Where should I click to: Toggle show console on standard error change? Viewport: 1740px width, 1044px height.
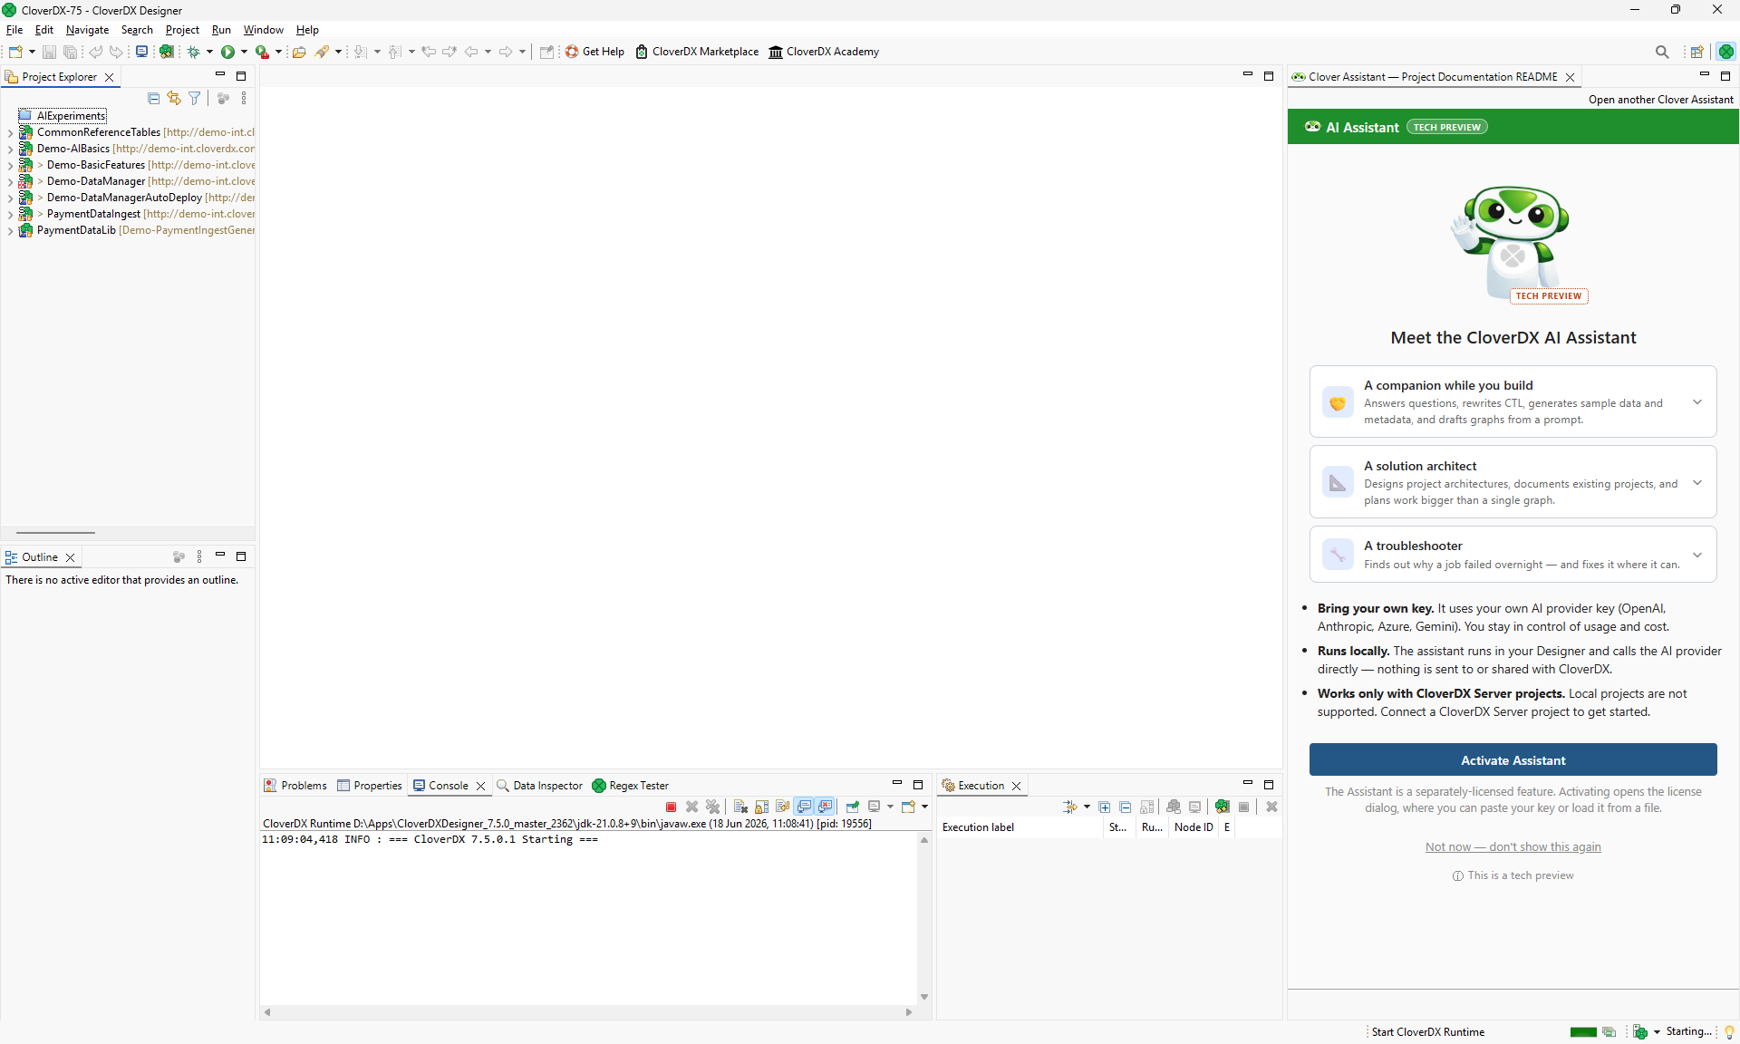pyautogui.click(x=825, y=807)
